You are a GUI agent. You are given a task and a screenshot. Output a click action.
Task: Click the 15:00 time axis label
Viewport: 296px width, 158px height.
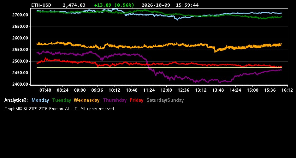click(252, 90)
